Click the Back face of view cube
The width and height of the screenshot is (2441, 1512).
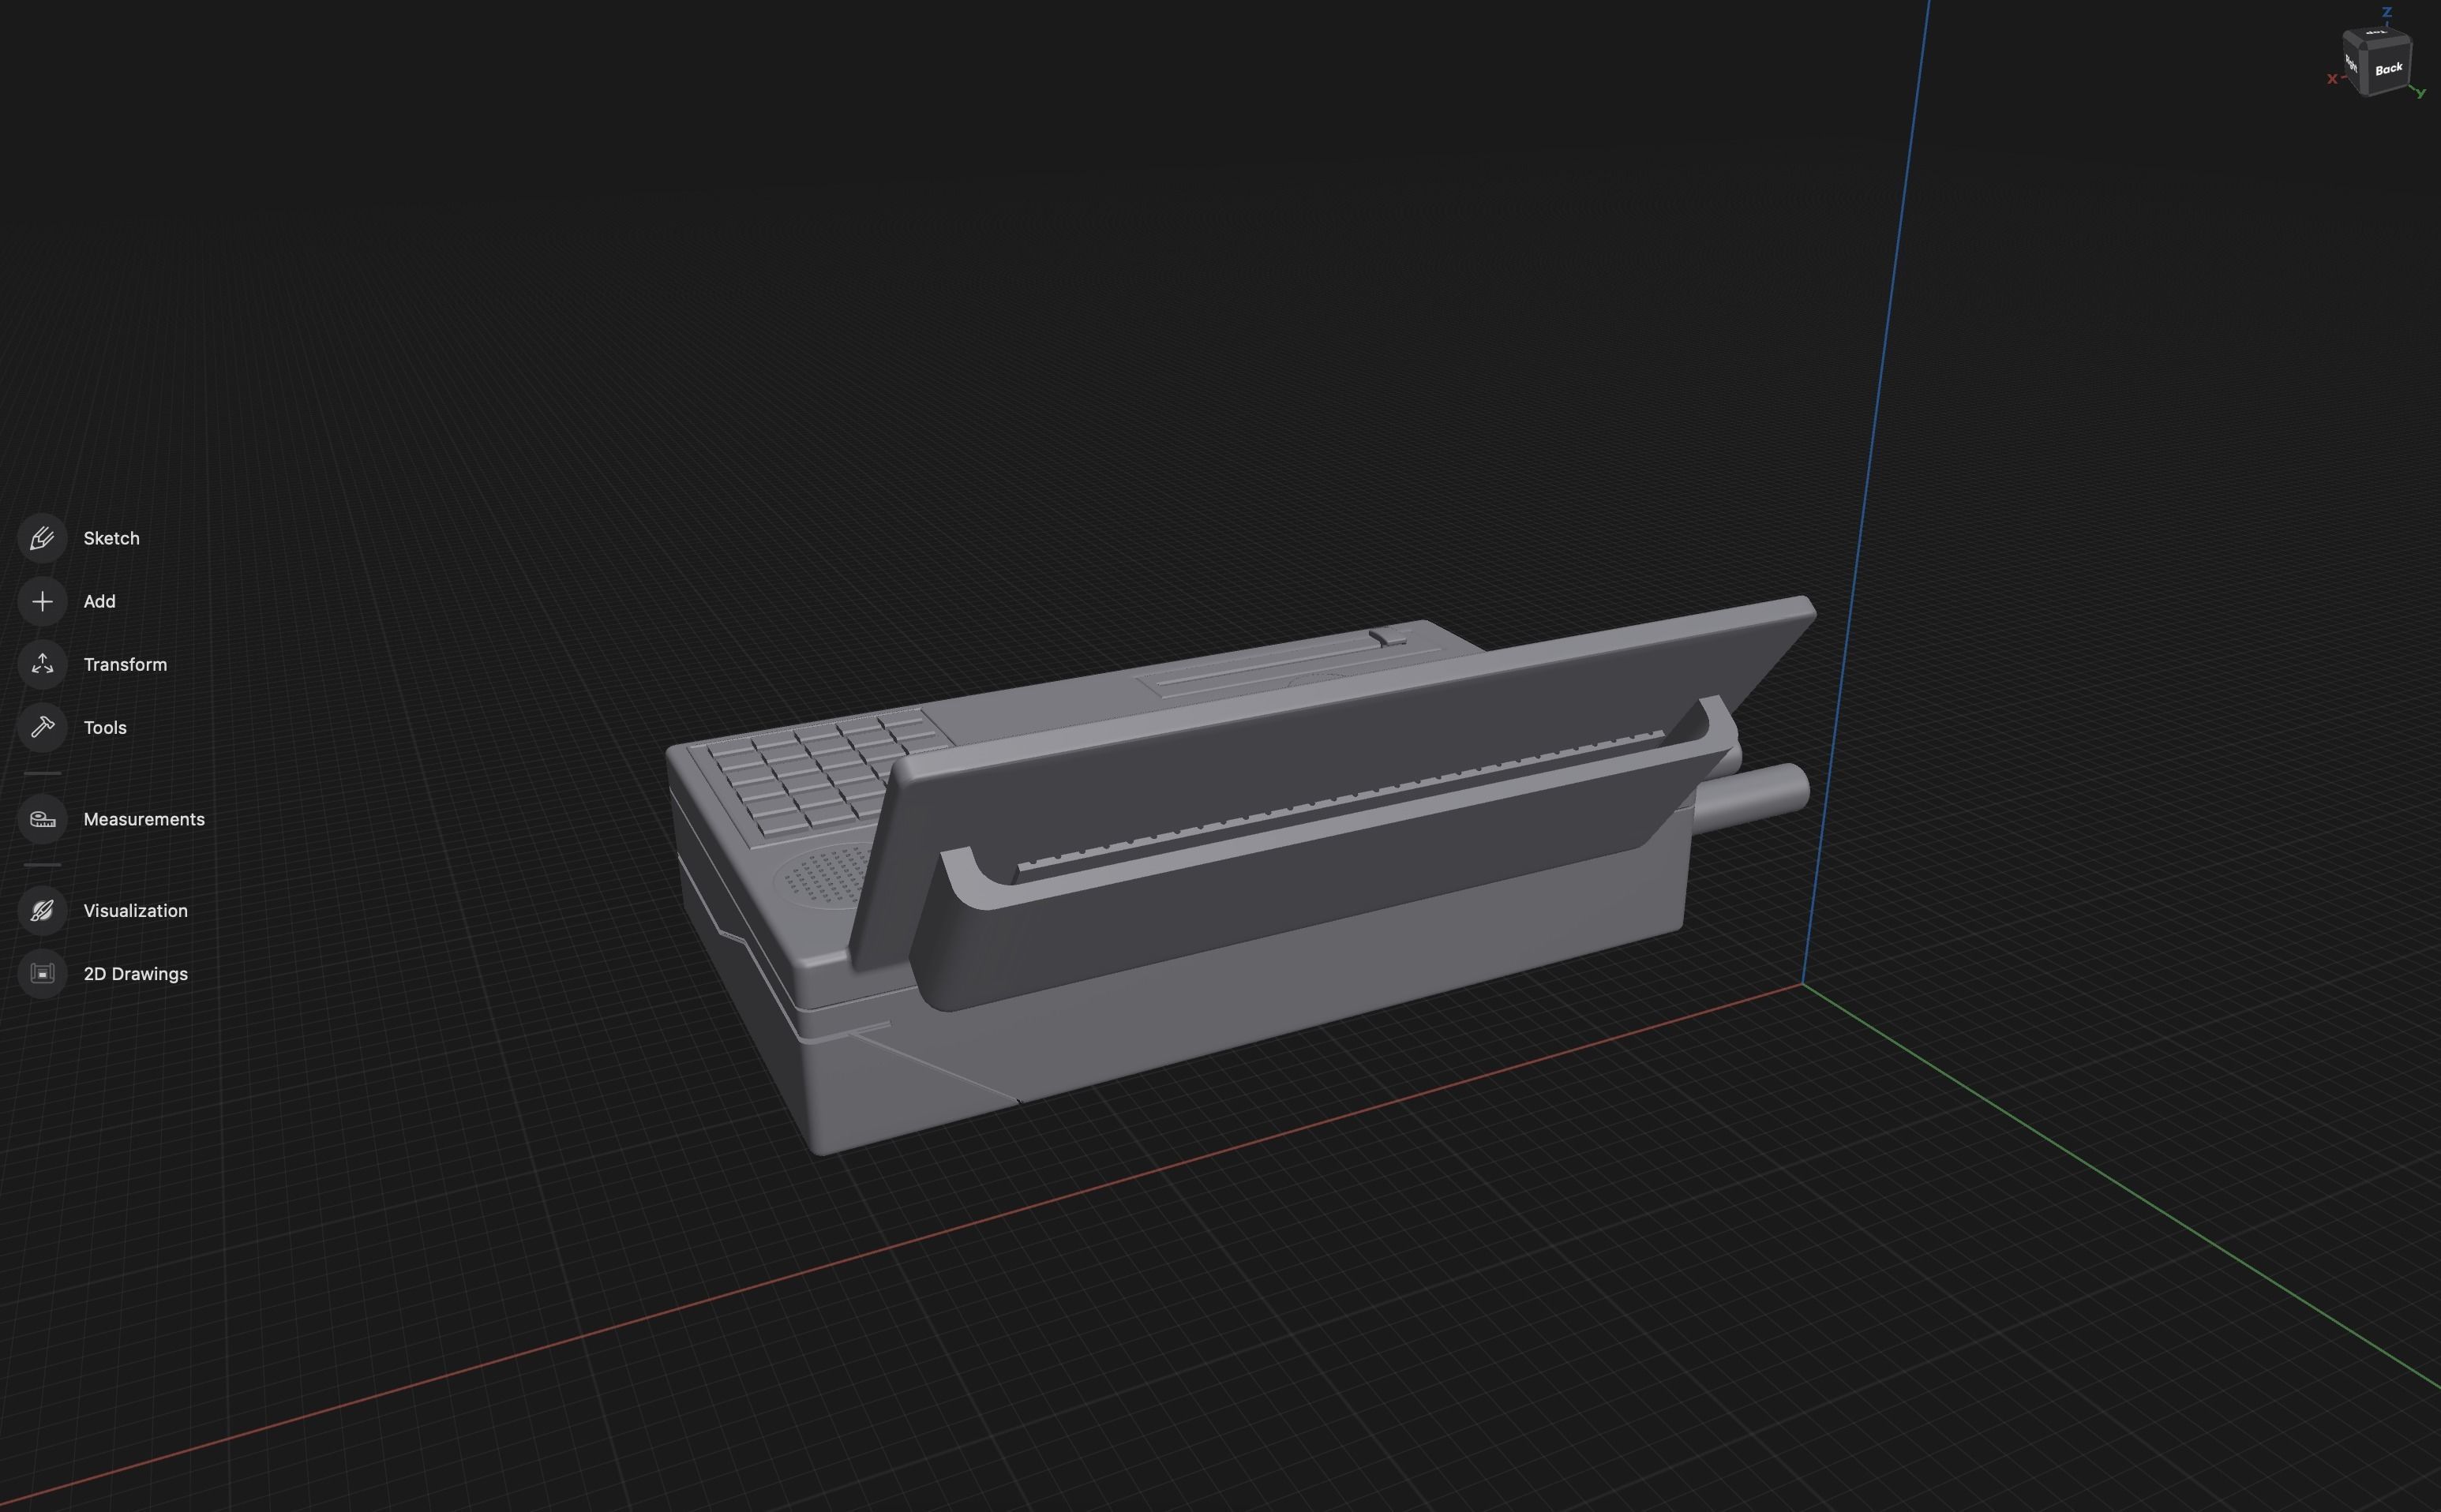[x=2388, y=69]
